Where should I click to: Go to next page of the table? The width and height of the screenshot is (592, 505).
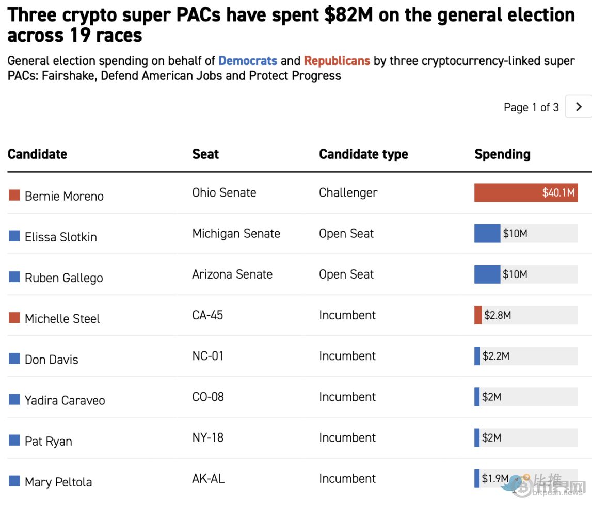pyautogui.click(x=579, y=107)
